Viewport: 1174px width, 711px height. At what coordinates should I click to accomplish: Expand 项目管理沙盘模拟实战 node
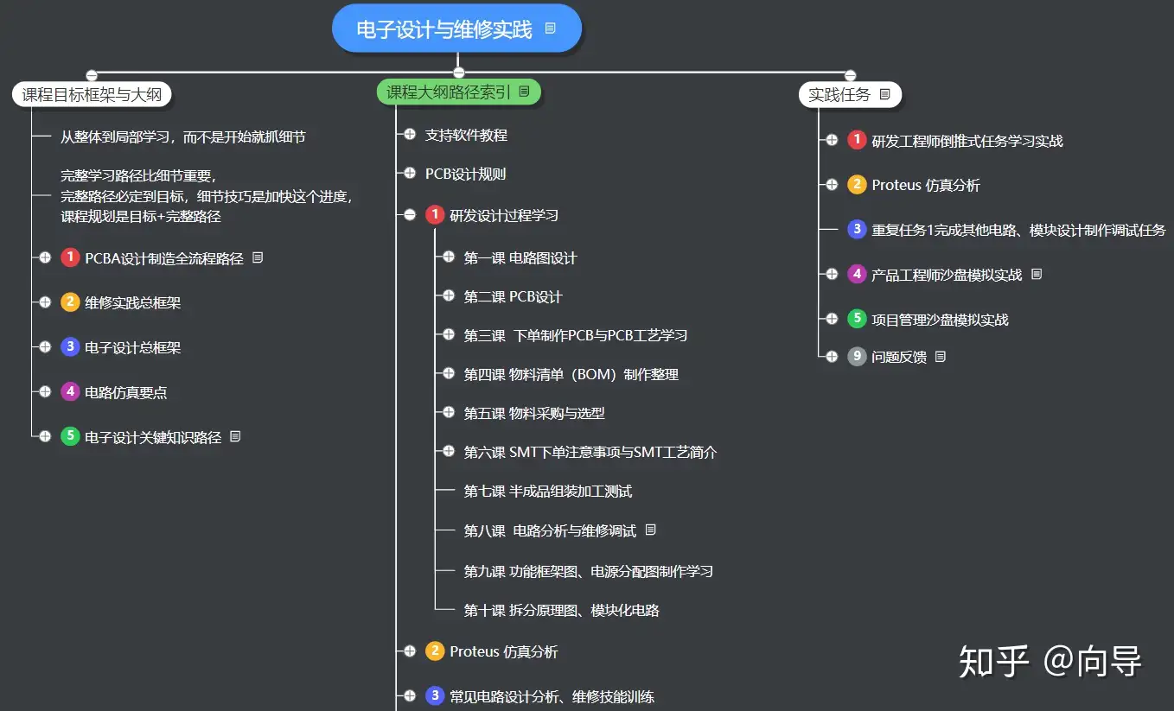[x=832, y=319]
